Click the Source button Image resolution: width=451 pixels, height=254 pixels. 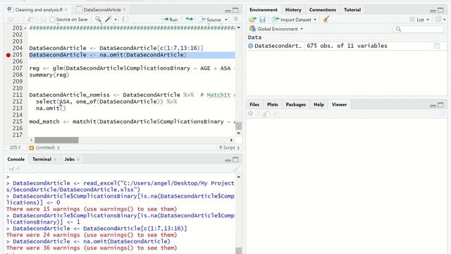[x=211, y=20]
